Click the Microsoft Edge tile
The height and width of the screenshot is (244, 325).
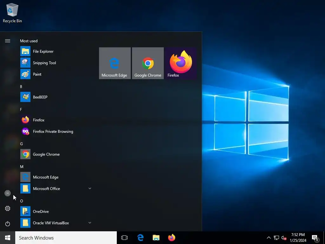[115, 63]
